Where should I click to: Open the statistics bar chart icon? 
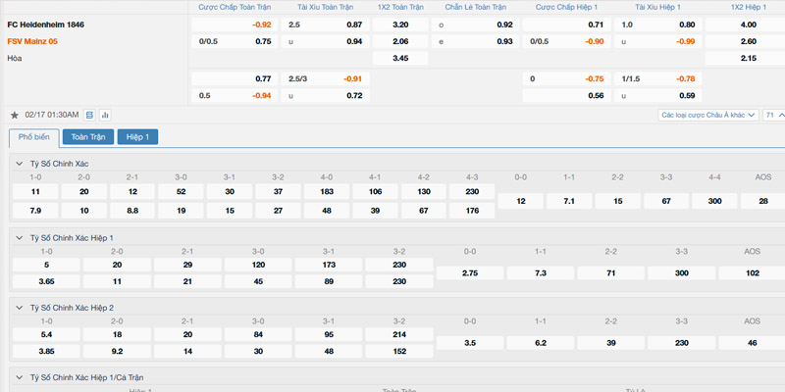tap(105, 116)
